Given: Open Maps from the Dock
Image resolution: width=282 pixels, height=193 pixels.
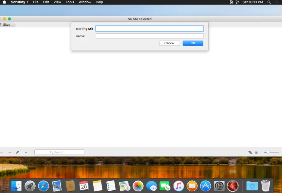Looking at the screenshot, I should coord(124,186).
